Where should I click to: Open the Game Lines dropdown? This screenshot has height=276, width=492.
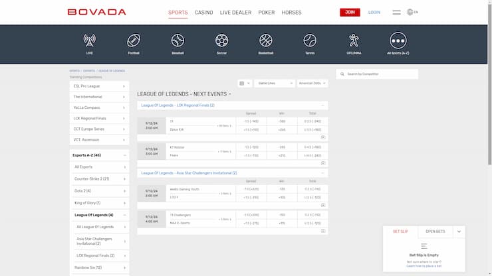pyautogui.click(x=274, y=84)
